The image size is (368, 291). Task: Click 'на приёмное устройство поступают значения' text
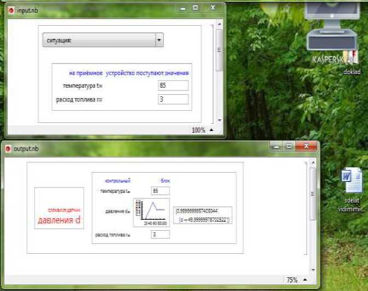[129, 73]
